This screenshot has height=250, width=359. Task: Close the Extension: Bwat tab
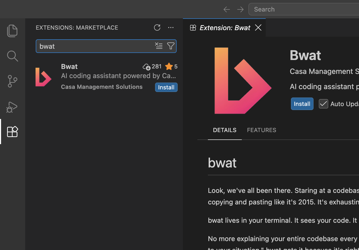point(258,28)
